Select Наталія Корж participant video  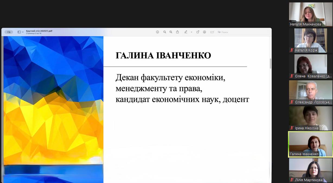coord(310,40)
